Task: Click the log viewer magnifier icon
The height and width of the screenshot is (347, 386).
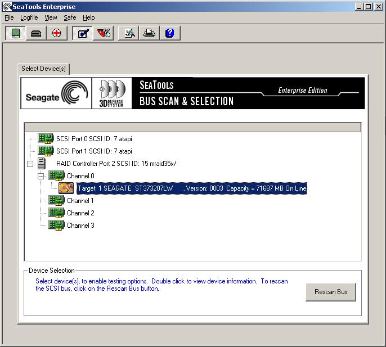Action: (x=129, y=33)
